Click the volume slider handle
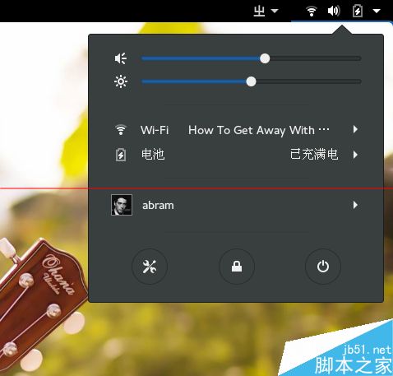This screenshot has height=376, width=393. 265,58
